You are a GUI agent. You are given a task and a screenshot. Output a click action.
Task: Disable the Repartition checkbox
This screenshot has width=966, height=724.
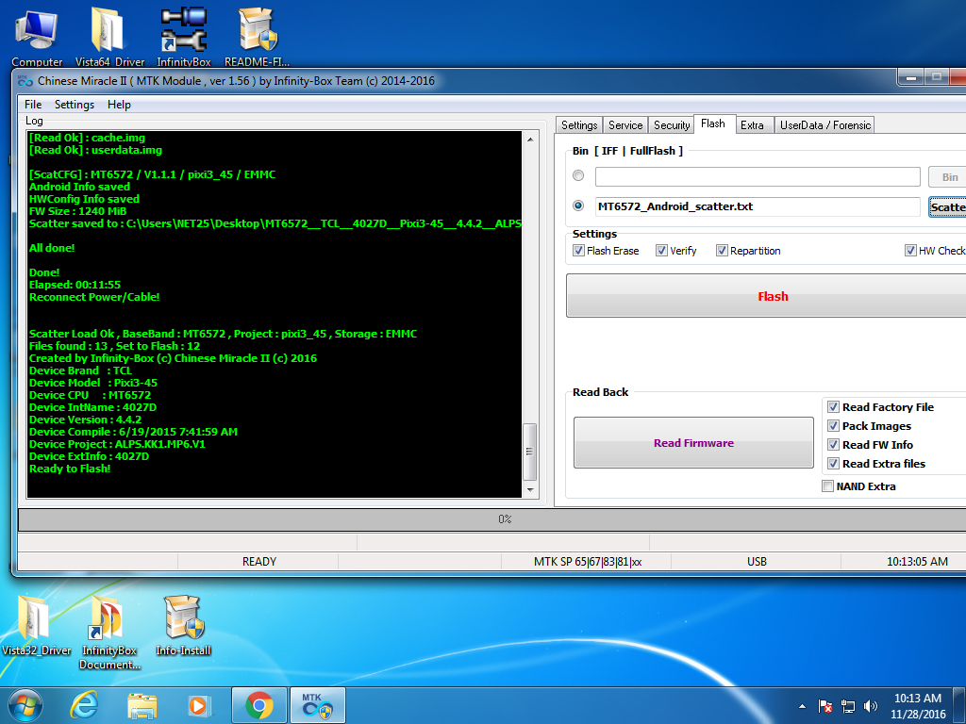[x=722, y=251]
